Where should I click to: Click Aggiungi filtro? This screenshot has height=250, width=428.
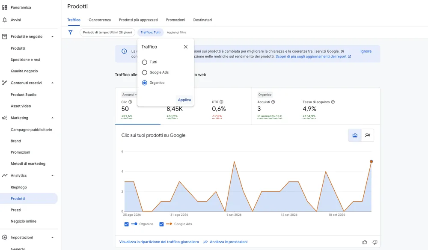coord(176,32)
